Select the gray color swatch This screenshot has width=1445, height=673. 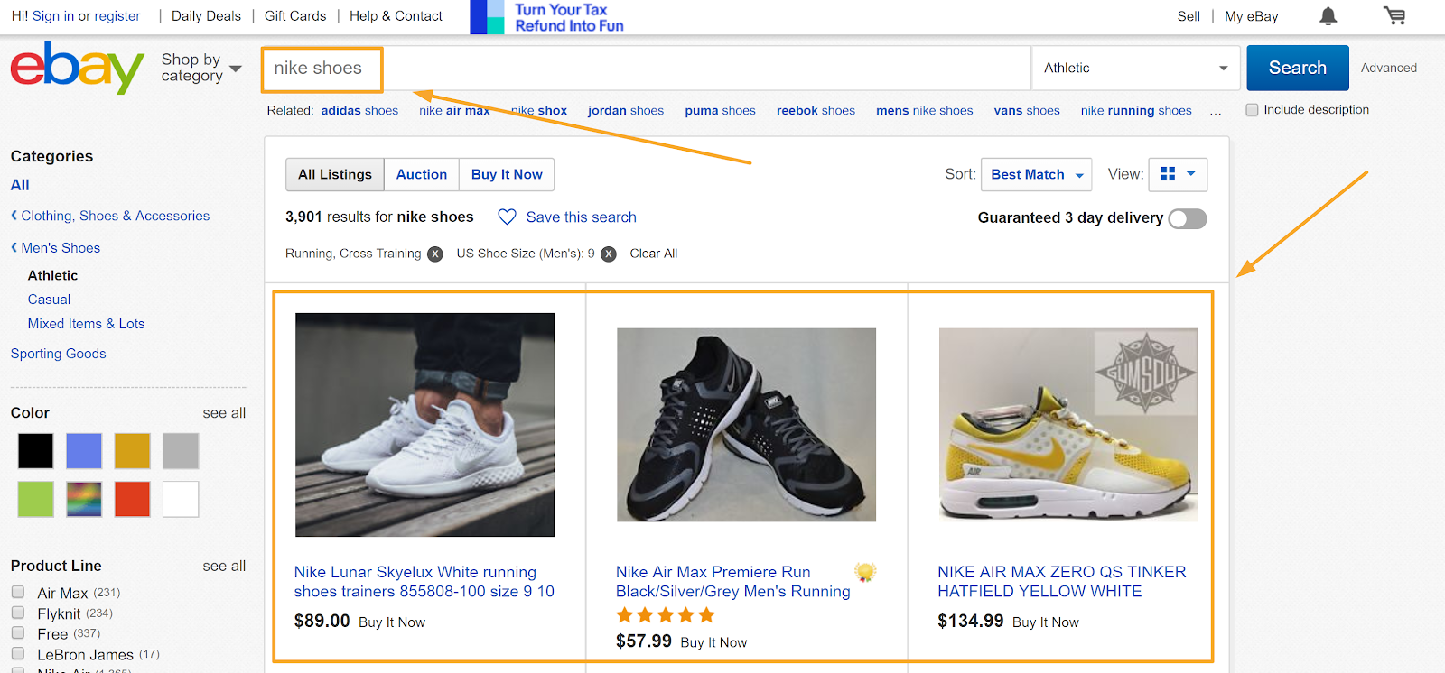tap(181, 451)
